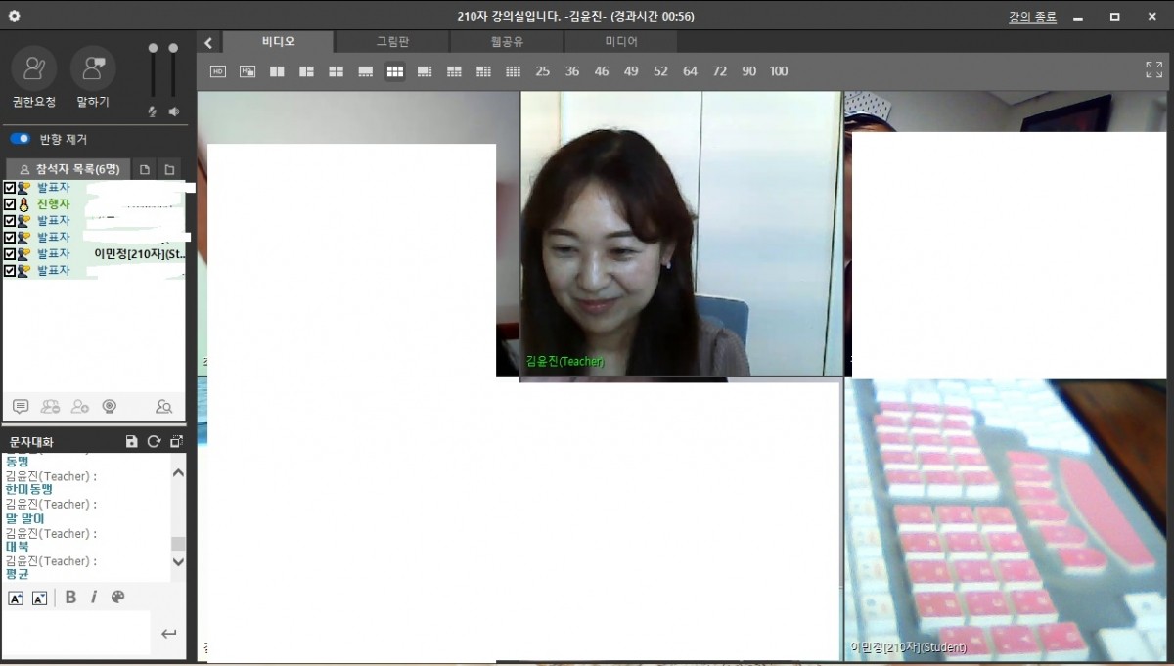Select the 3x3 grid video layout
The image size is (1174, 666).
pyautogui.click(x=395, y=71)
